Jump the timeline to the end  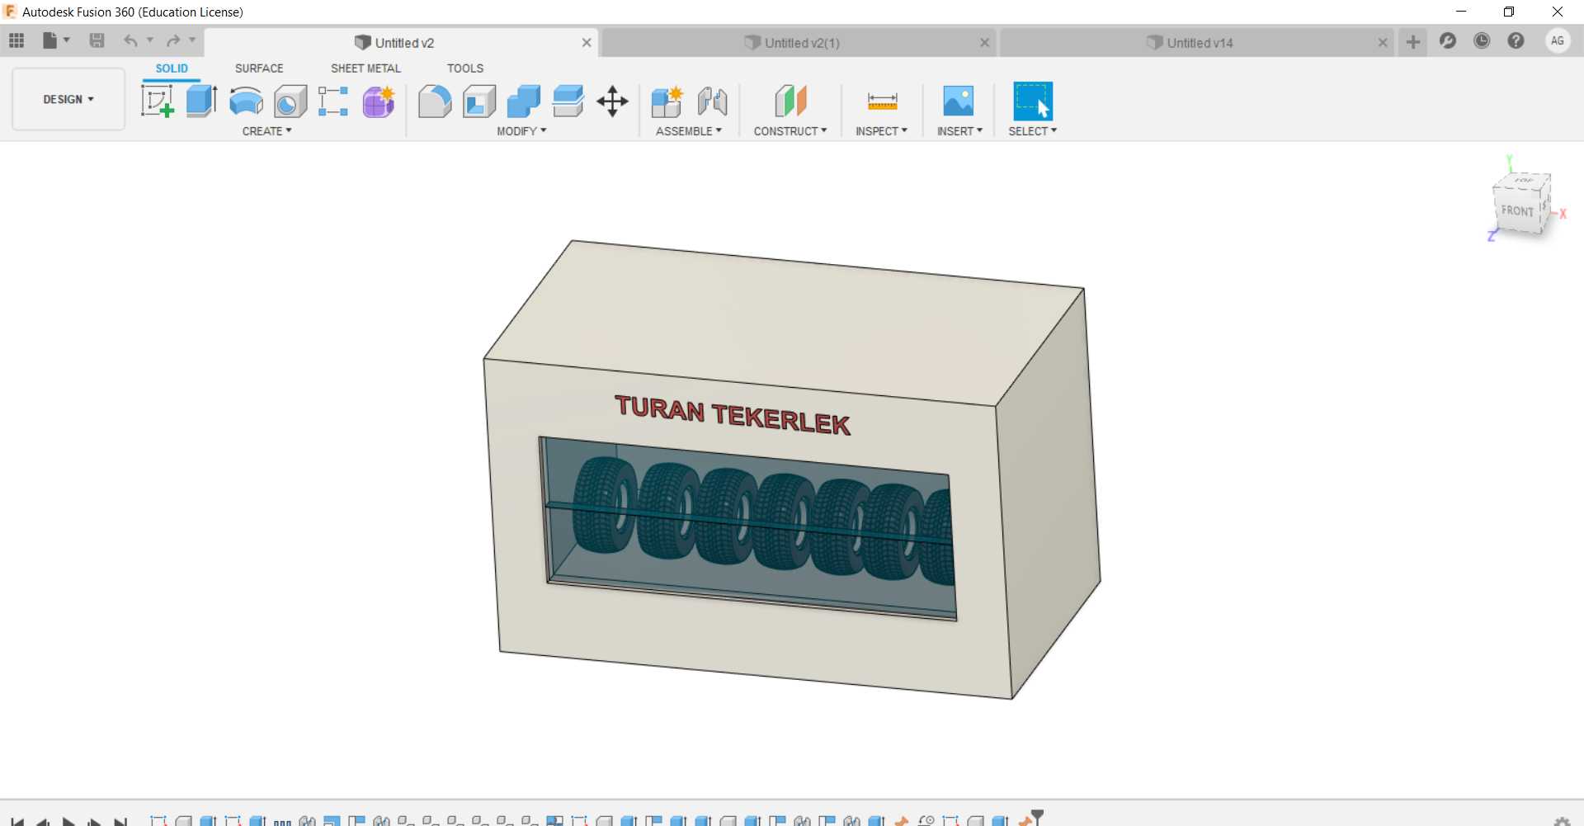point(120,821)
